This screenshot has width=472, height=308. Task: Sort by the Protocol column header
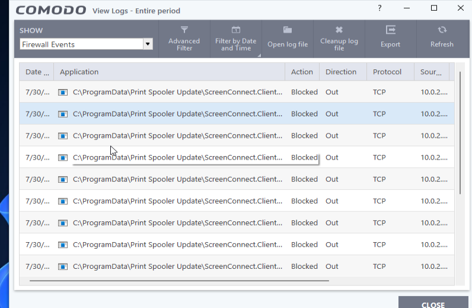tap(390, 72)
